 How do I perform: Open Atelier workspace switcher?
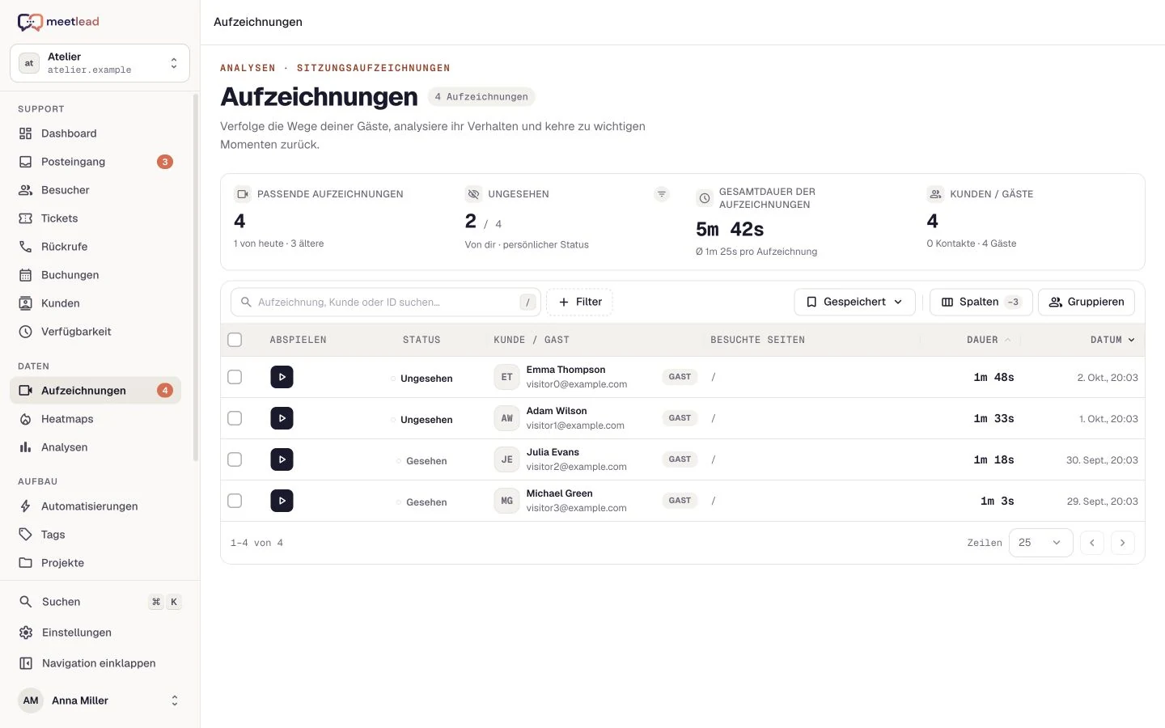(x=100, y=63)
